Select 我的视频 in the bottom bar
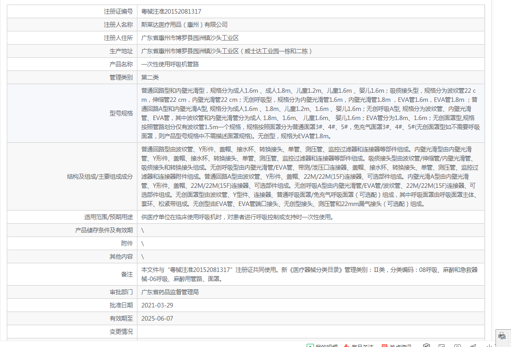The height and width of the screenshot is (347, 511). click(325, 345)
